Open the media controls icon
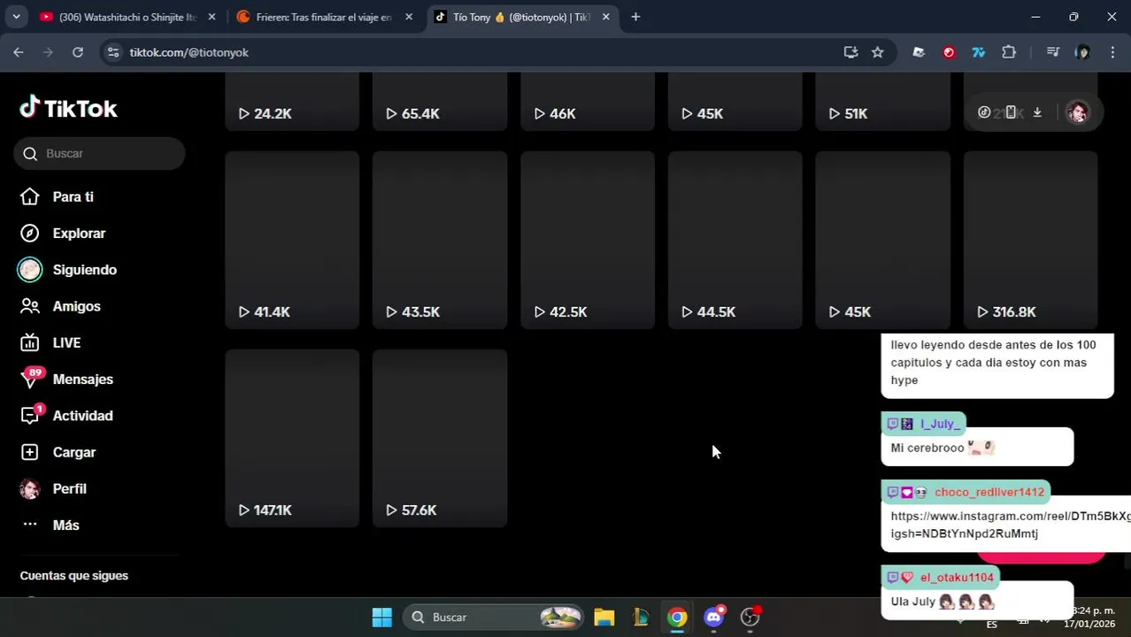 [1052, 52]
